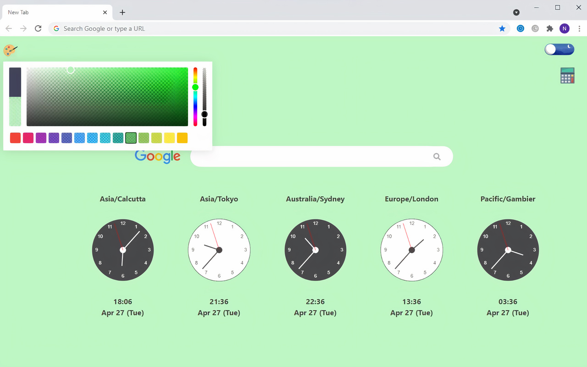The width and height of the screenshot is (587, 367).
Task: Reload the current page
Action: point(38,28)
